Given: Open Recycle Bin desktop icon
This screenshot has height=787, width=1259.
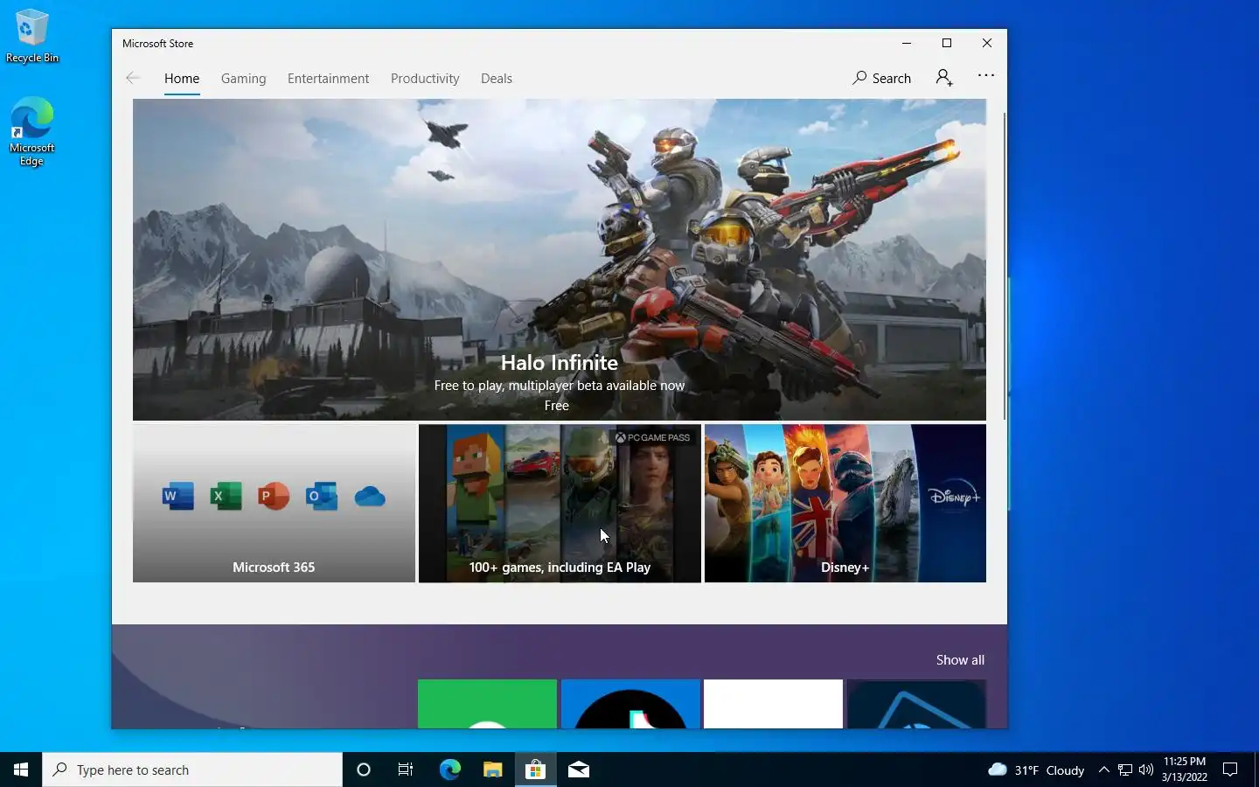Looking at the screenshot, I should 32,37.
